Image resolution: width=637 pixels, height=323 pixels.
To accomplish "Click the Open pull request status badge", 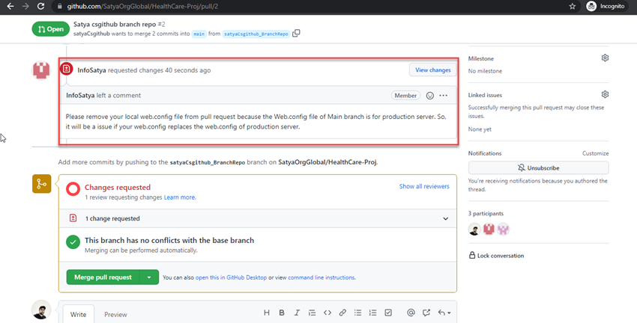I will 51,28.
